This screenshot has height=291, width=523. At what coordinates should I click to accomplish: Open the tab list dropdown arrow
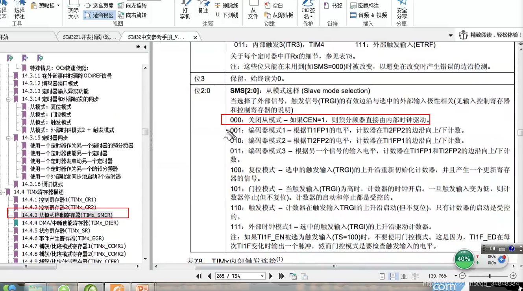pos(451,35)
